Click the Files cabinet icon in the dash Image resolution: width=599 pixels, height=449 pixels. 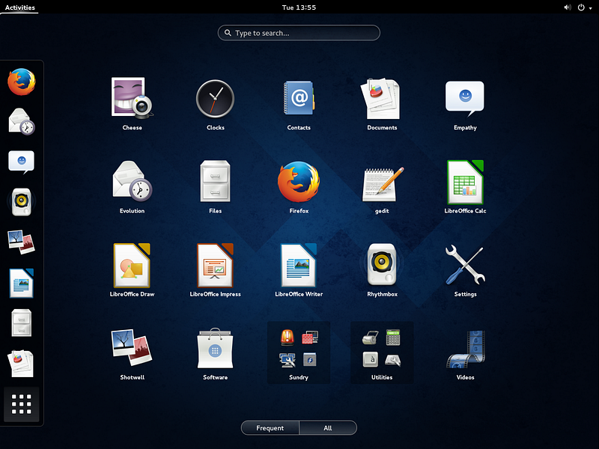[22, 323]
